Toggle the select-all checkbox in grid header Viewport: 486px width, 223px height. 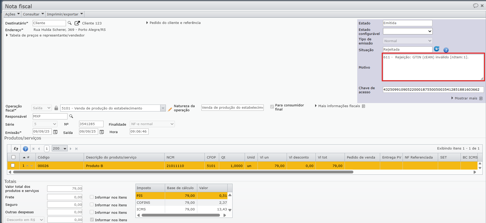tap(13, 157)
